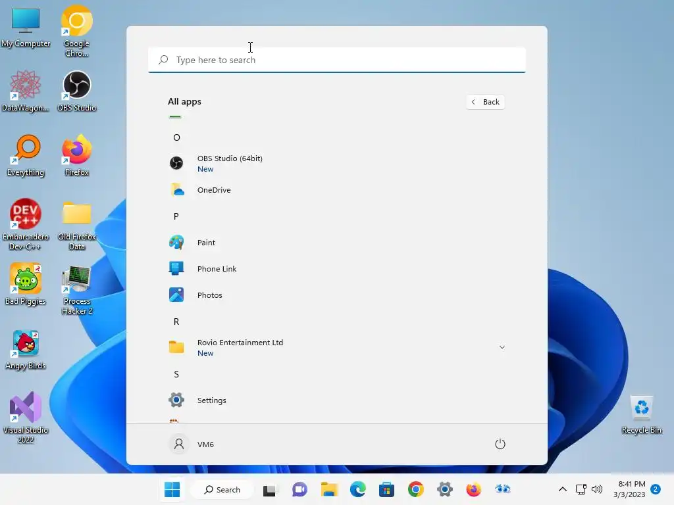
Task: Open Phone Link app
Action: coord(336,269)
